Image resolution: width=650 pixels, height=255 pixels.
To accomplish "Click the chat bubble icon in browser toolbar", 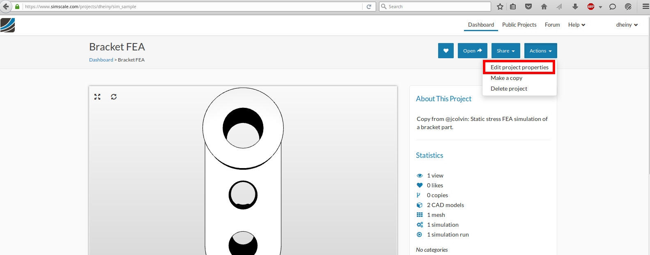I will point(613,7).
